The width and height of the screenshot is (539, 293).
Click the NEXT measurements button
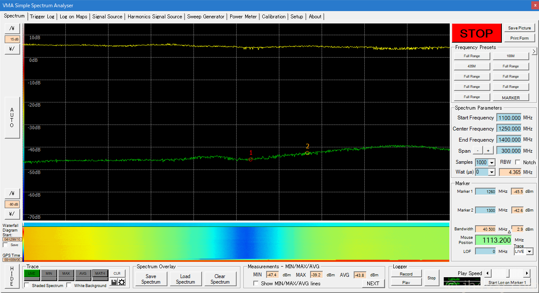pyautogui.click(x=373, y=283)
